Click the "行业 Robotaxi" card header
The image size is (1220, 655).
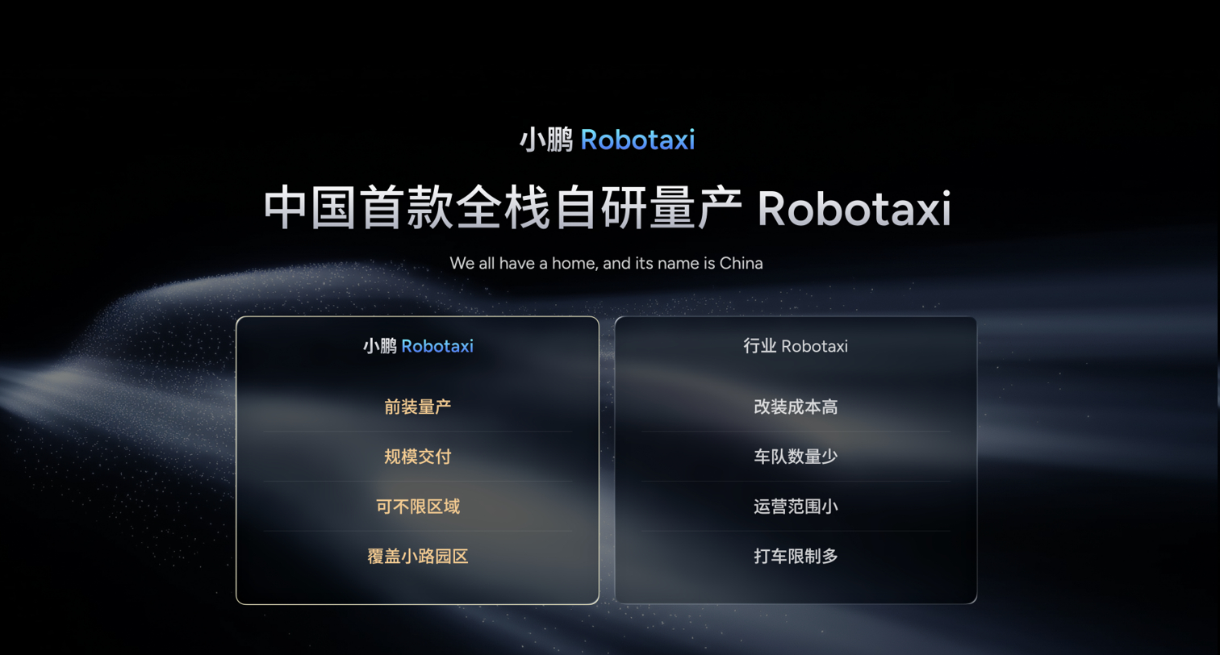click(796, 346)
